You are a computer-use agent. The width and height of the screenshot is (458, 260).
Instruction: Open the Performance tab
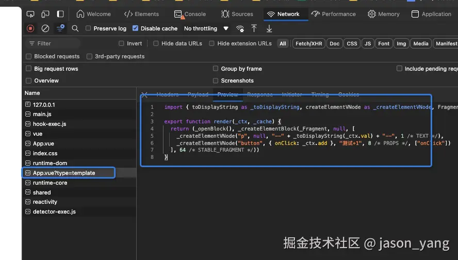333,14
